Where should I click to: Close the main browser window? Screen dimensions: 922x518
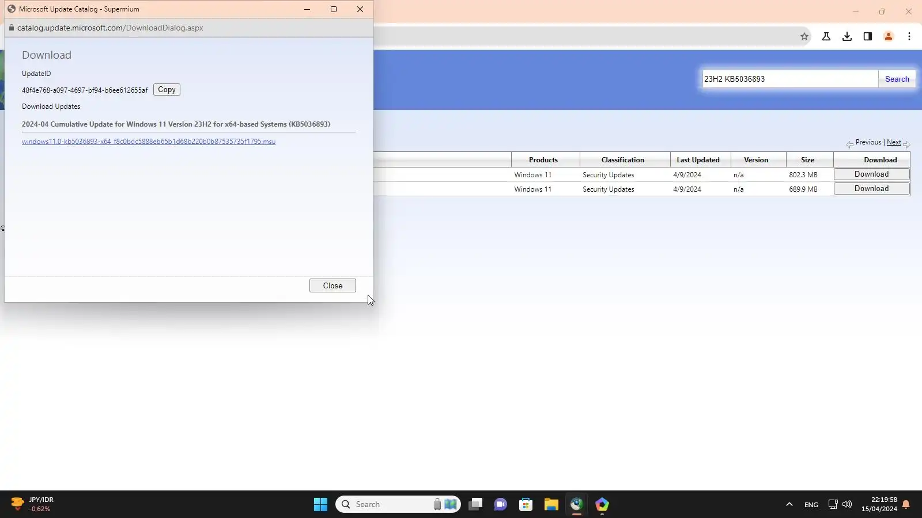908,12
